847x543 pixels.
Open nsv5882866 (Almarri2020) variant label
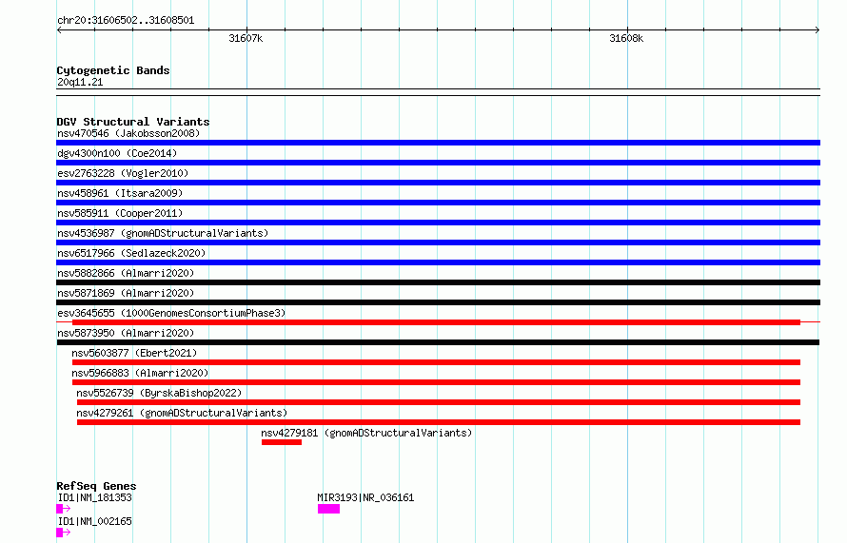point(126,273)
